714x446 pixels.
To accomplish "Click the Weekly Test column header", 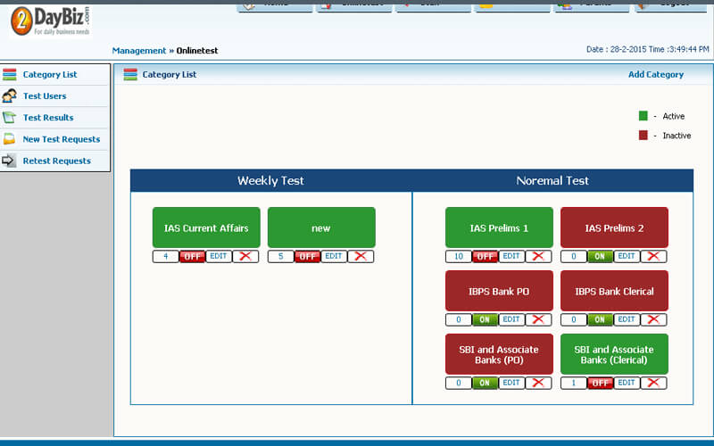I will pyautogui.click(x=270, y=181).
